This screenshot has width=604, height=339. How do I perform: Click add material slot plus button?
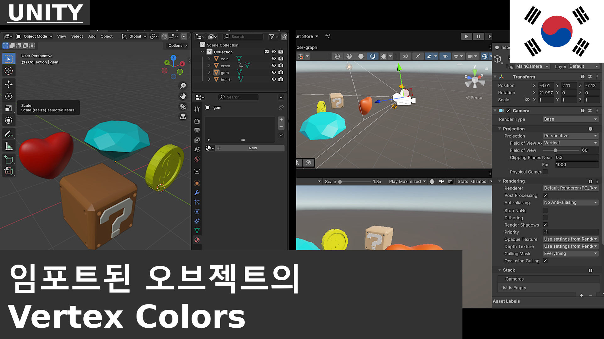(x=281, y=120)
